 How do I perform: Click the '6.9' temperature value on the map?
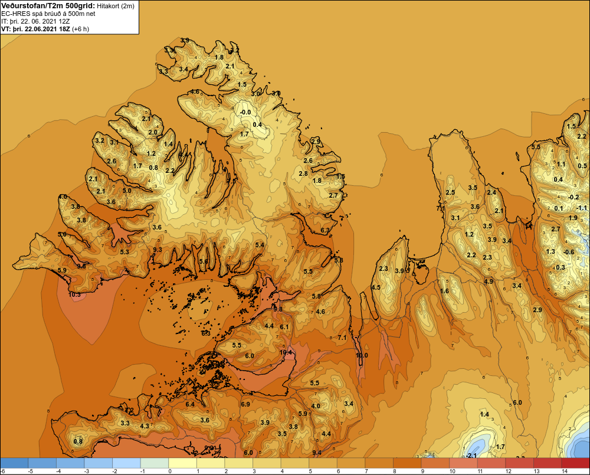[x=245, y=404]
